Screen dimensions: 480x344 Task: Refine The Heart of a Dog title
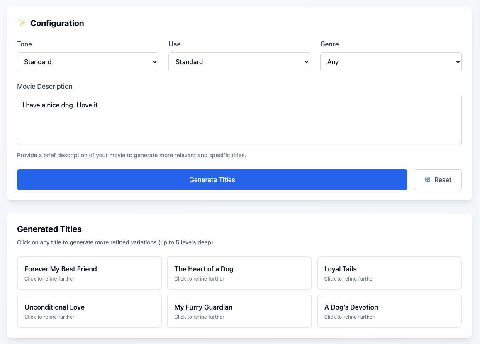coord(239,273)
